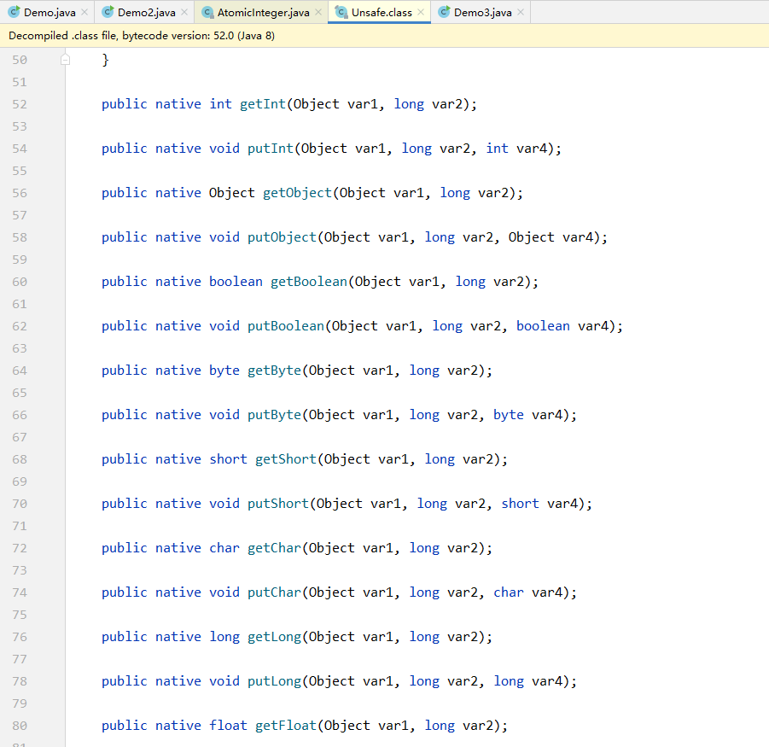Click the decompiled class file notification banner
The height and width of the screenshot is (747, 769).
point(384,36)
